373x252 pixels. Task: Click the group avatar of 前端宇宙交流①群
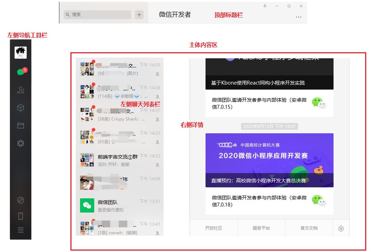tap(87, 160)
